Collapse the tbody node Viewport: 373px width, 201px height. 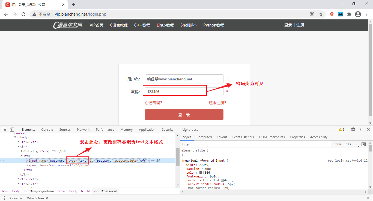pos(15,137)
